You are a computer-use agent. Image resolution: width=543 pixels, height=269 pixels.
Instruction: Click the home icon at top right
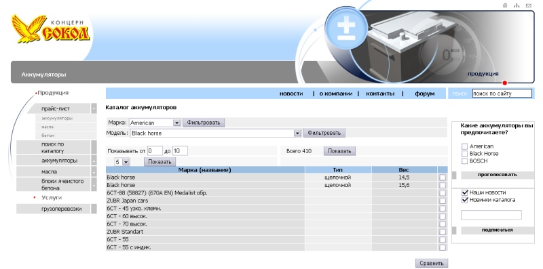(505, 5)
